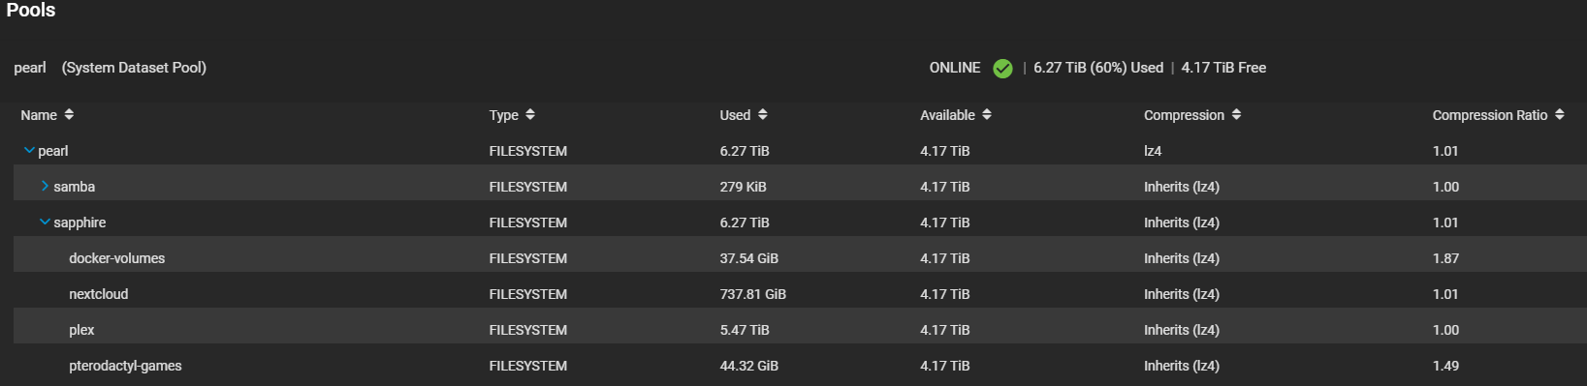Screen dimensions: 1587x386
Task: Collapse the sapphire dataset chevron
Action: [45, 223]
